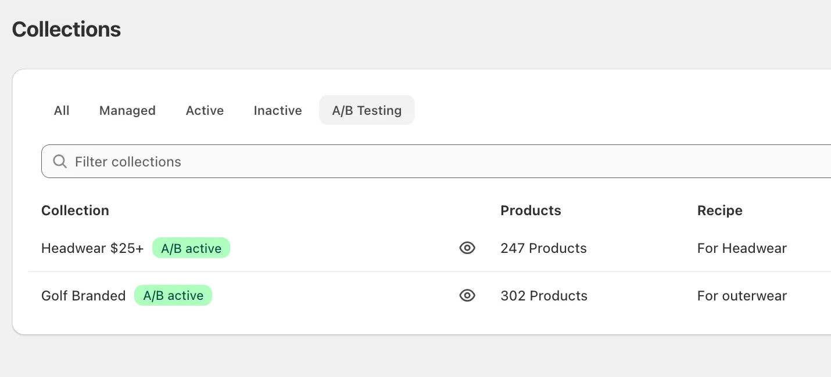The image size is (831, 377).
Task: Click the A/B active badge for Headwear $25+
Action: (191, 248)
